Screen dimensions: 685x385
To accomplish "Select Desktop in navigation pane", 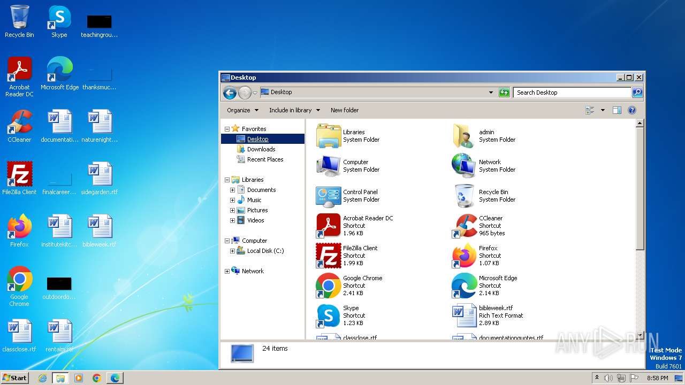I will (x=263, y=139).
